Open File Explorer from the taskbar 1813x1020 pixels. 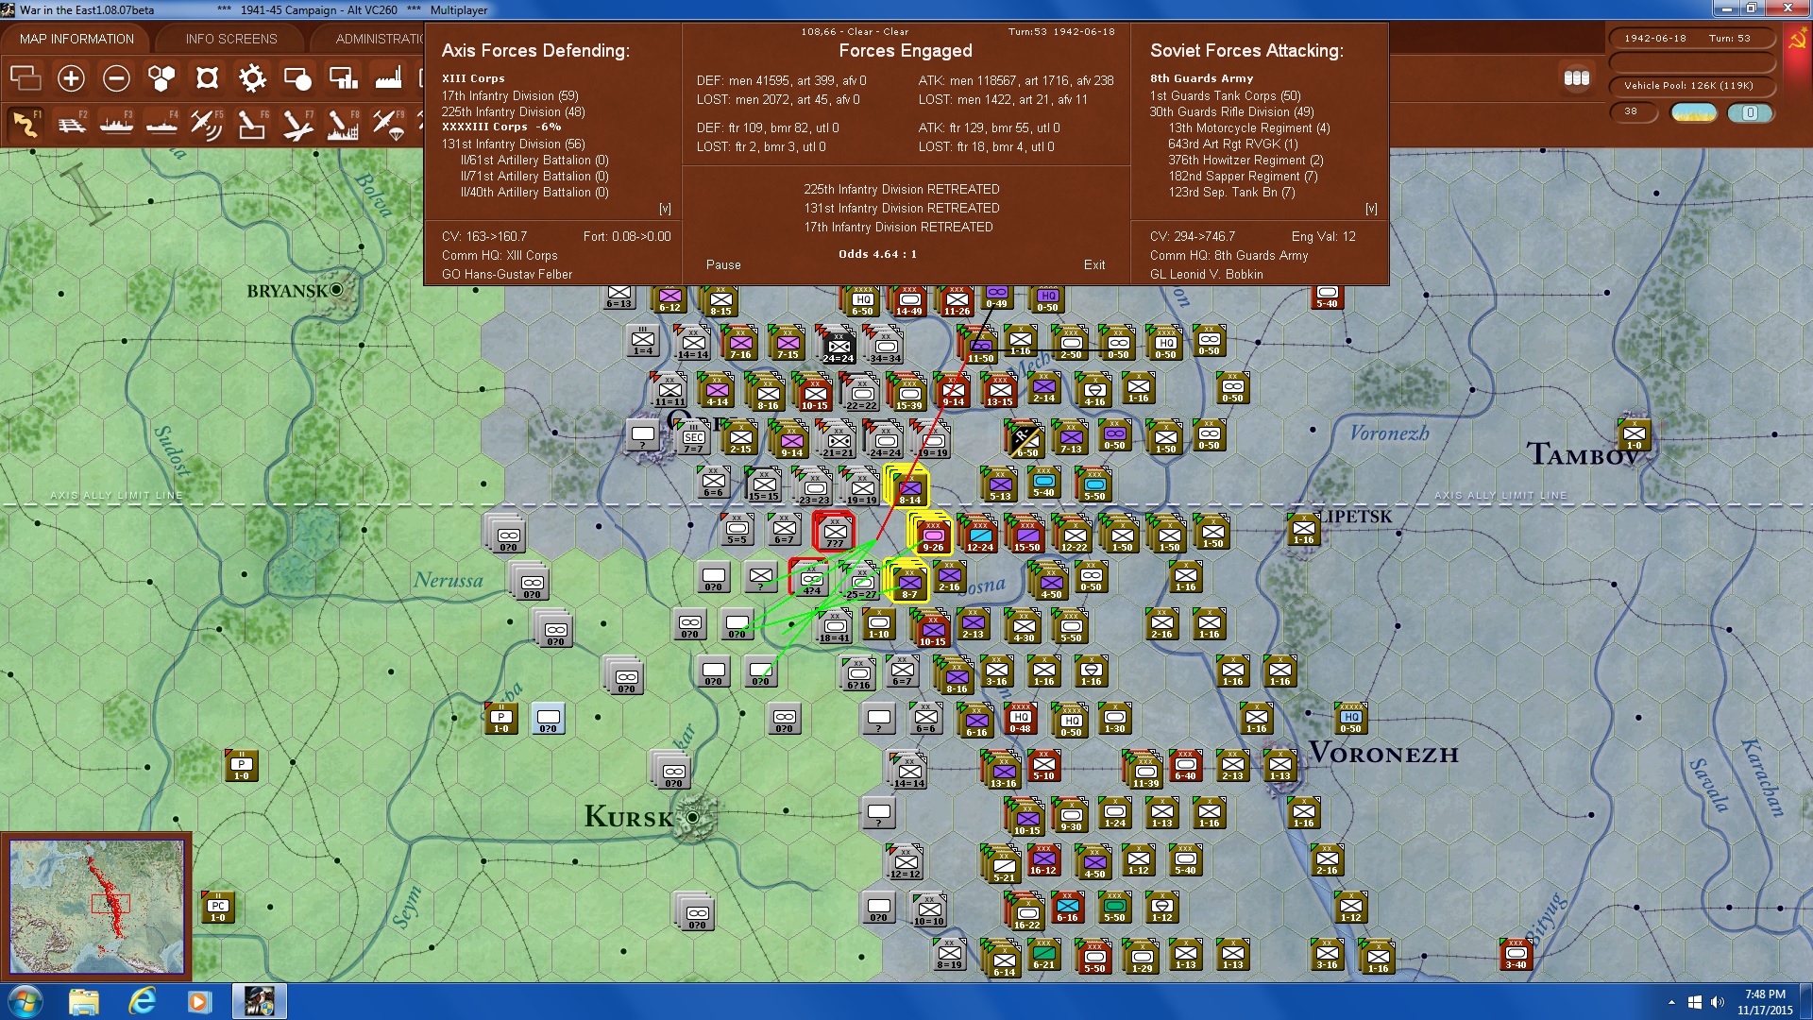click(84, 1001)
